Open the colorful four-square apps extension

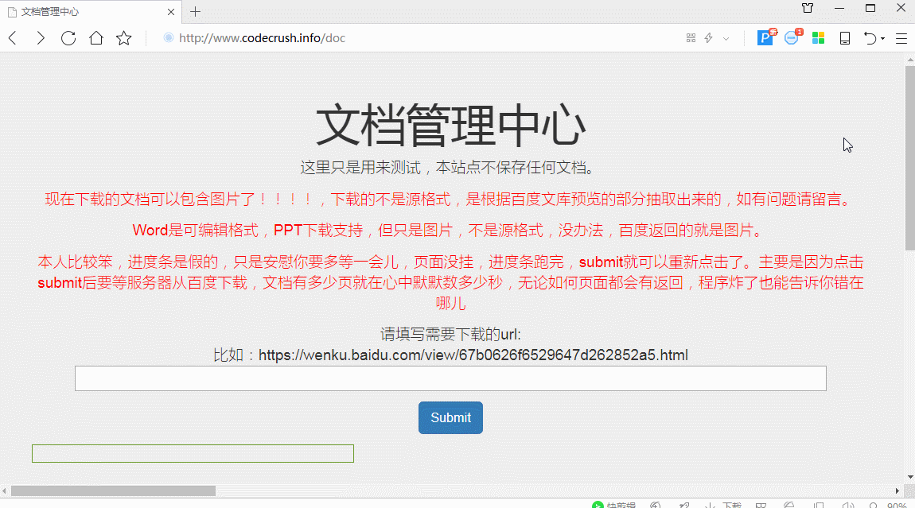(818, 38)
